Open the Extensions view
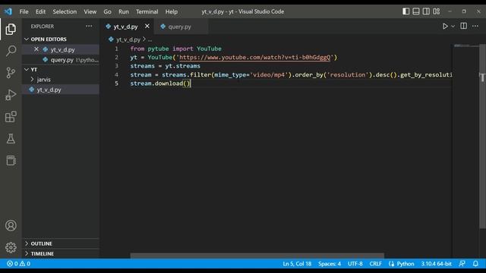 tap(11, 117)
